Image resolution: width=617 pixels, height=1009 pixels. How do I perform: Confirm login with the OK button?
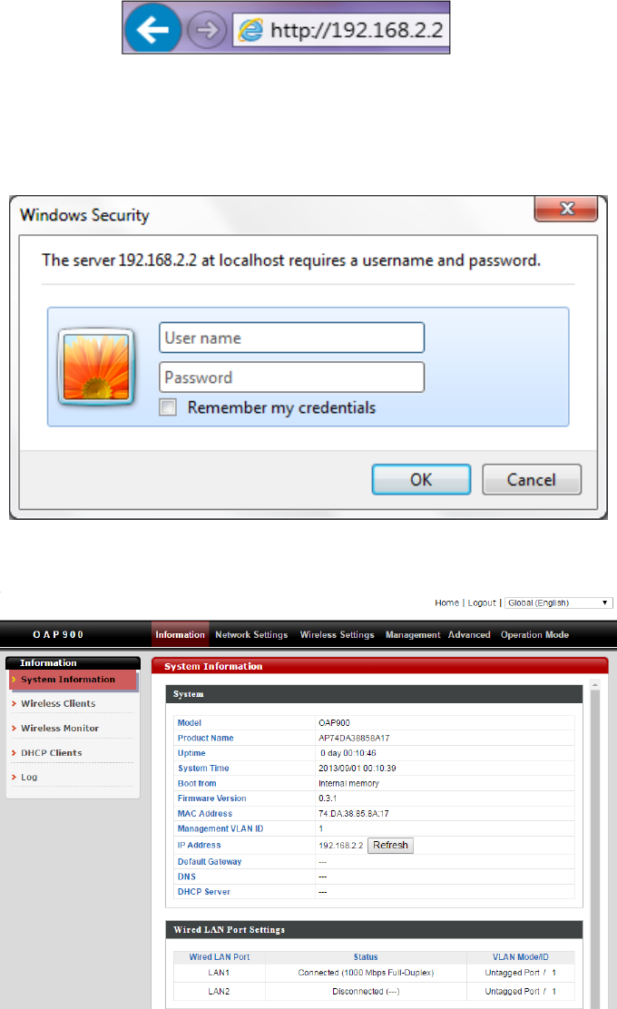(x=421, y=479)
